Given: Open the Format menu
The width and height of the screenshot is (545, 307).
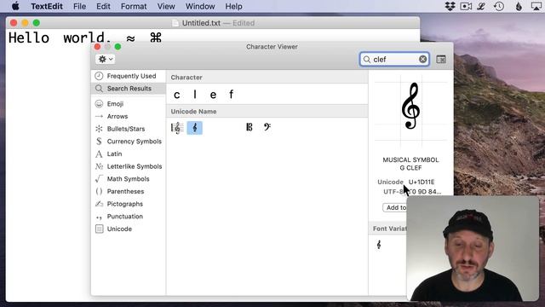Looking at the screenshot, I should 134,6.
